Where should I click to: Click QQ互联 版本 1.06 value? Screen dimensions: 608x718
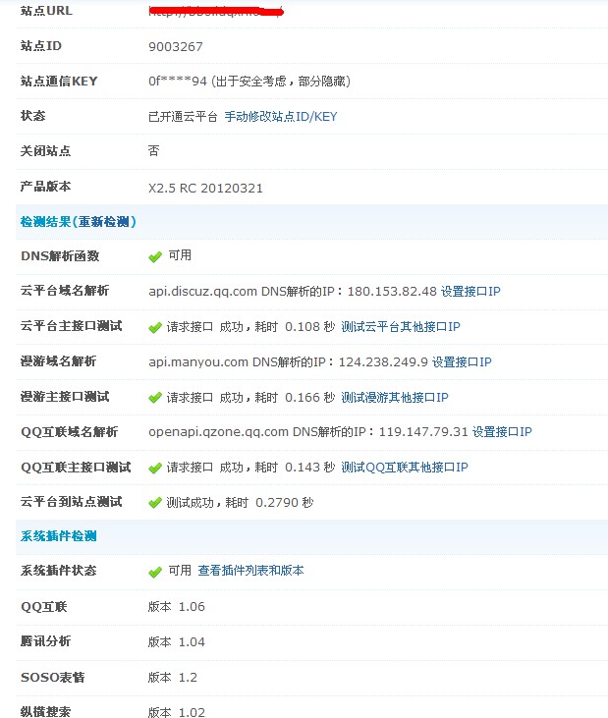pyautogui.click(x=176, y=607)
